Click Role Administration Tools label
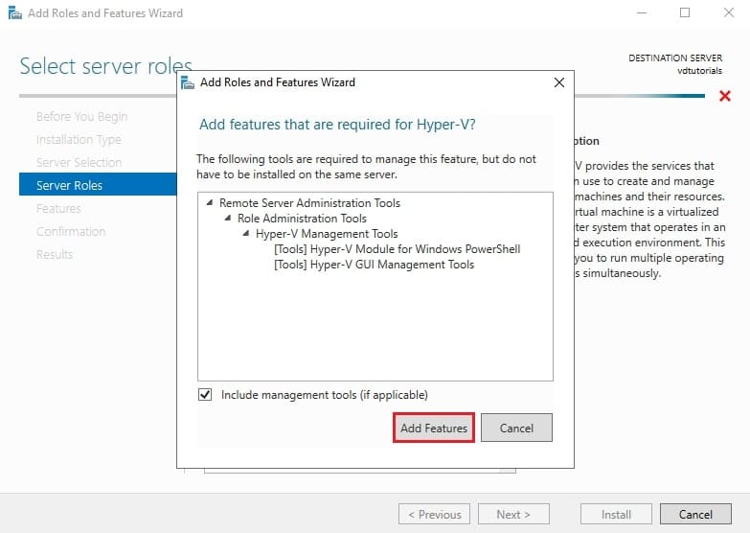The height and width of the screenshot is (533, 750). pyautogui.click(x=302, y=218)
